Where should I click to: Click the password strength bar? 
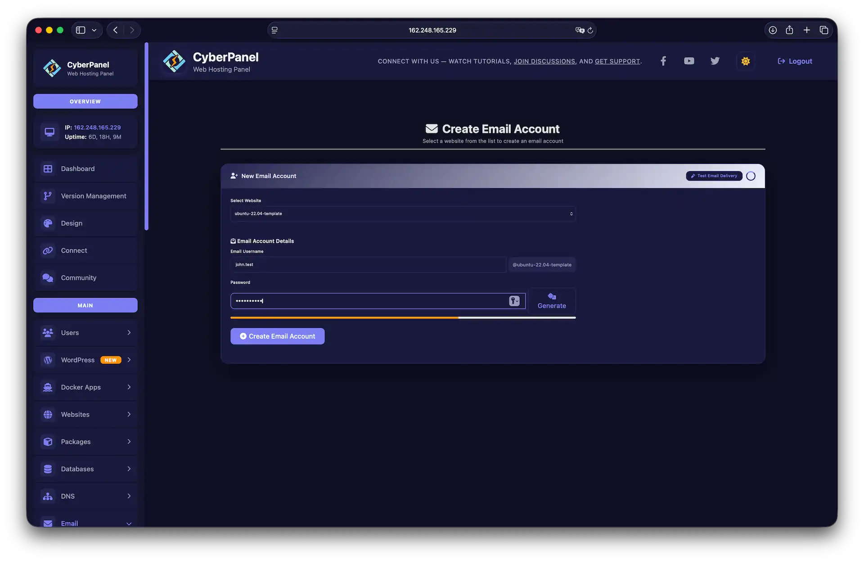(403, 317)
